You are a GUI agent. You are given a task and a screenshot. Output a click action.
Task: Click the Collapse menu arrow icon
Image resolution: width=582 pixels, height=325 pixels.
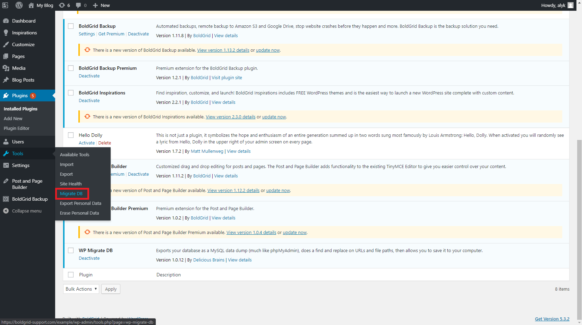[x=6, y=211]
